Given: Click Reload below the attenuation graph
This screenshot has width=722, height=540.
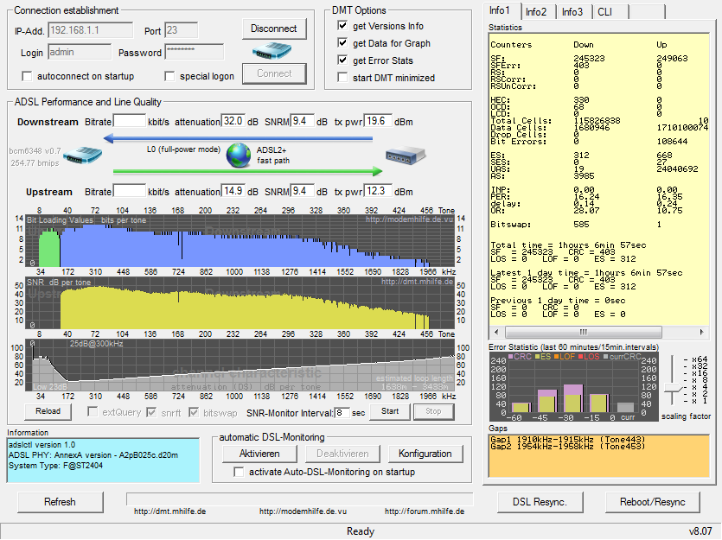Looking at the screenshot, I should coord(48,412).
